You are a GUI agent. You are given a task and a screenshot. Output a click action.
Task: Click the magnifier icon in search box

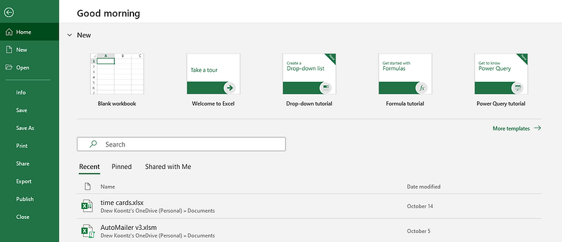coord(93,144)
